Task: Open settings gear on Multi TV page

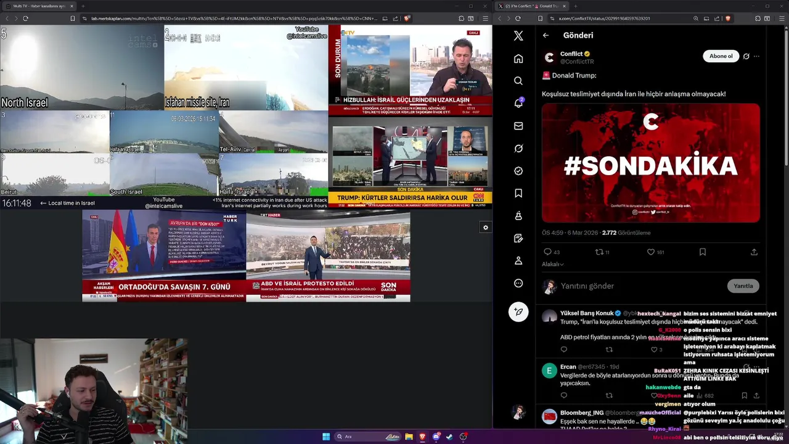Action: point(485,228)
